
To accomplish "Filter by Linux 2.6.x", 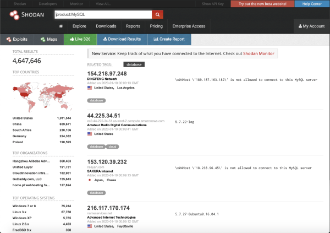I will pos(21,224).
